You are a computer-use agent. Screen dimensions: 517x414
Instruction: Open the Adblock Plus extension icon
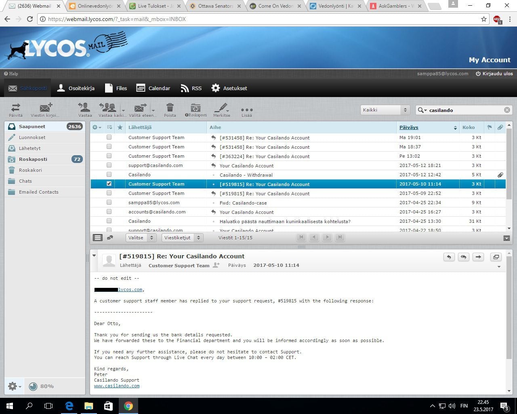tap(497, 19)
